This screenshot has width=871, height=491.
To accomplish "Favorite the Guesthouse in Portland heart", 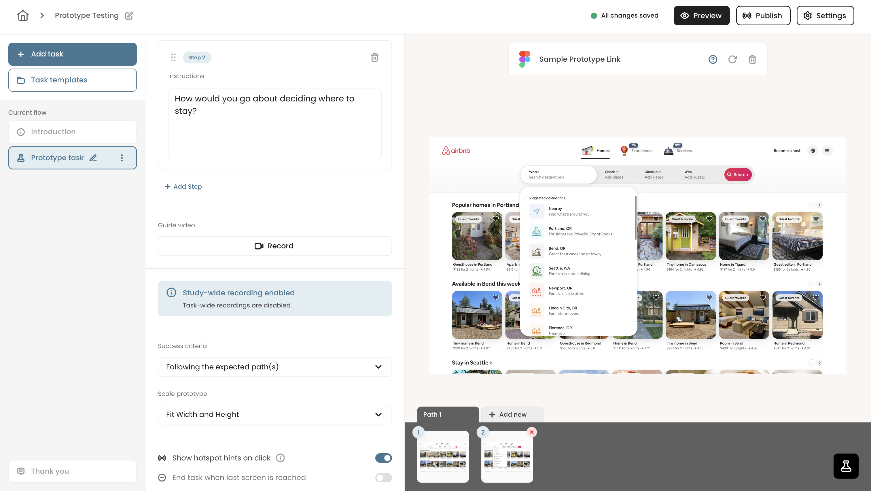I will [496, 219].
